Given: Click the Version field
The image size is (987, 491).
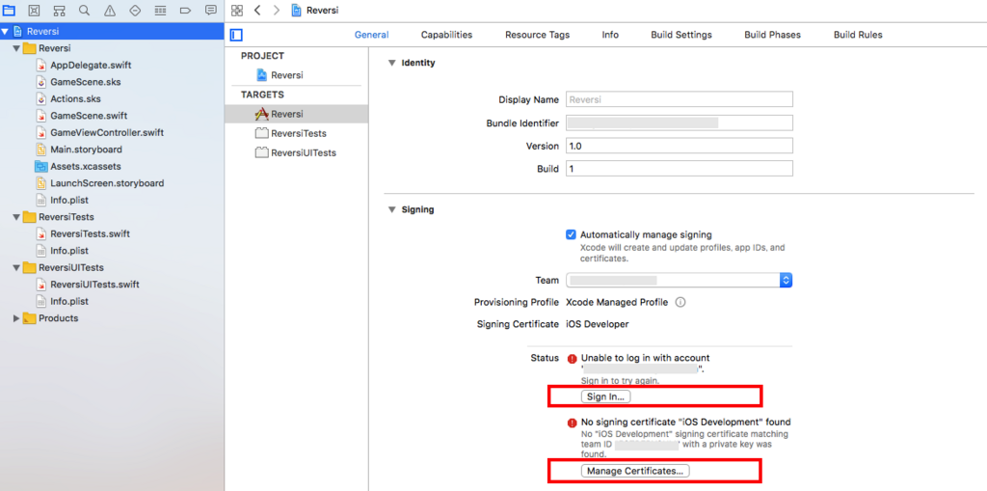Looking at the screenshot, I should [680, 147].
